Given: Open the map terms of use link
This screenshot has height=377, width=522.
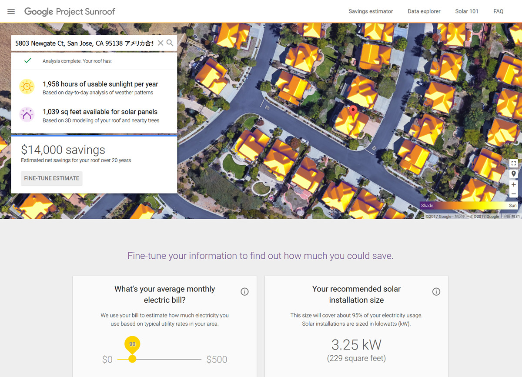Looking at the screenshot, I should (x=511, y=217).
